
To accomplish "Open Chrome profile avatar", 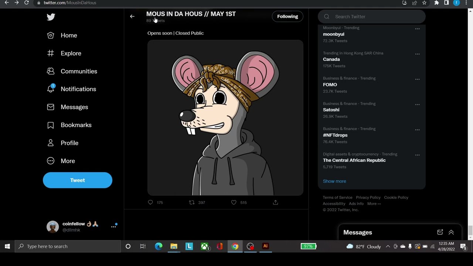I will tap(456, 3).
